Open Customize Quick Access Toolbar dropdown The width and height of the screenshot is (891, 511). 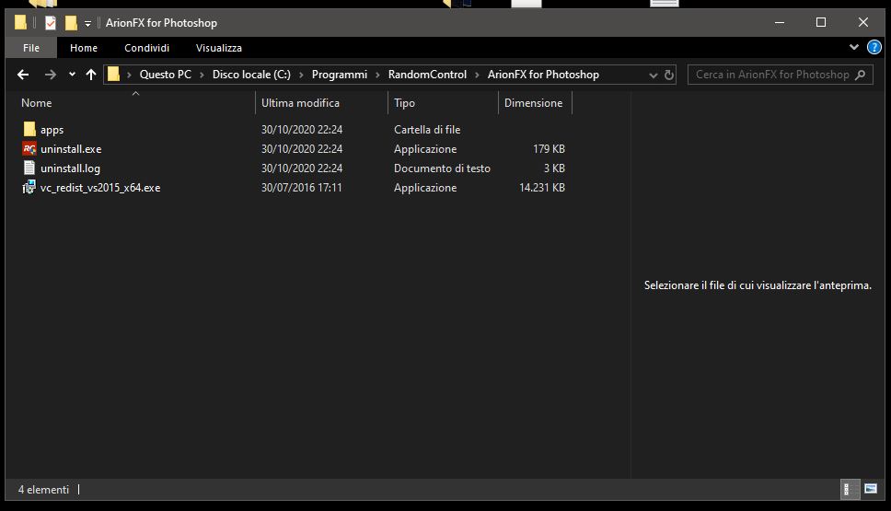pyautogui.click(x=87, y=23)
